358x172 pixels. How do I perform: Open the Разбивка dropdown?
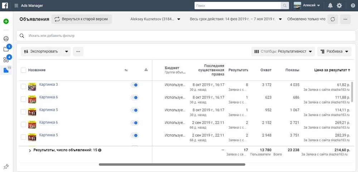(x=334, y=51)
